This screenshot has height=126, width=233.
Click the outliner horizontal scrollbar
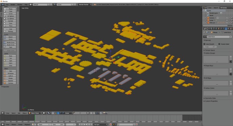(x=216, y=26)
